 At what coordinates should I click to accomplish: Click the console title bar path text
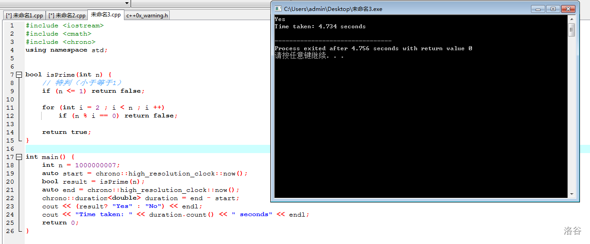coord(333,9)
